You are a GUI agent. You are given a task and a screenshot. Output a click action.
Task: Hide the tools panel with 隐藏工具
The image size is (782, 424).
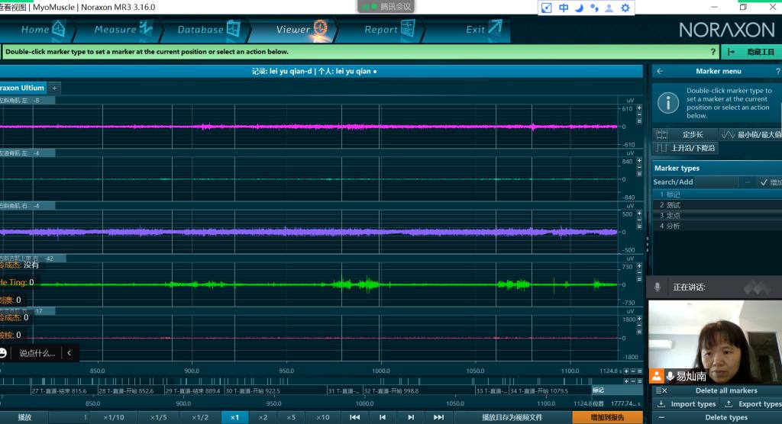(752, 52)
